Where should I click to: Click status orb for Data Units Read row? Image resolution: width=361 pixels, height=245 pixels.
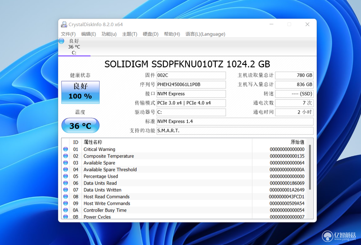tap(65, 183)
